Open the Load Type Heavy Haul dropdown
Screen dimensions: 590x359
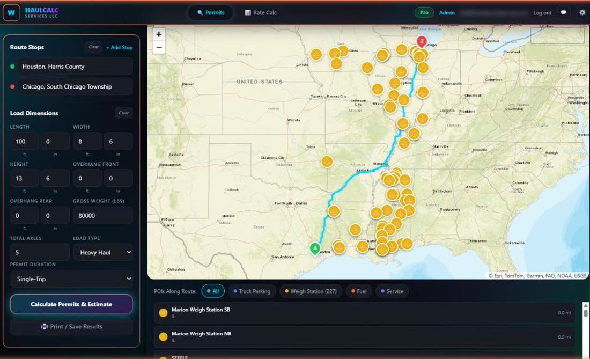pyautogui.click(x=103, y=253)
